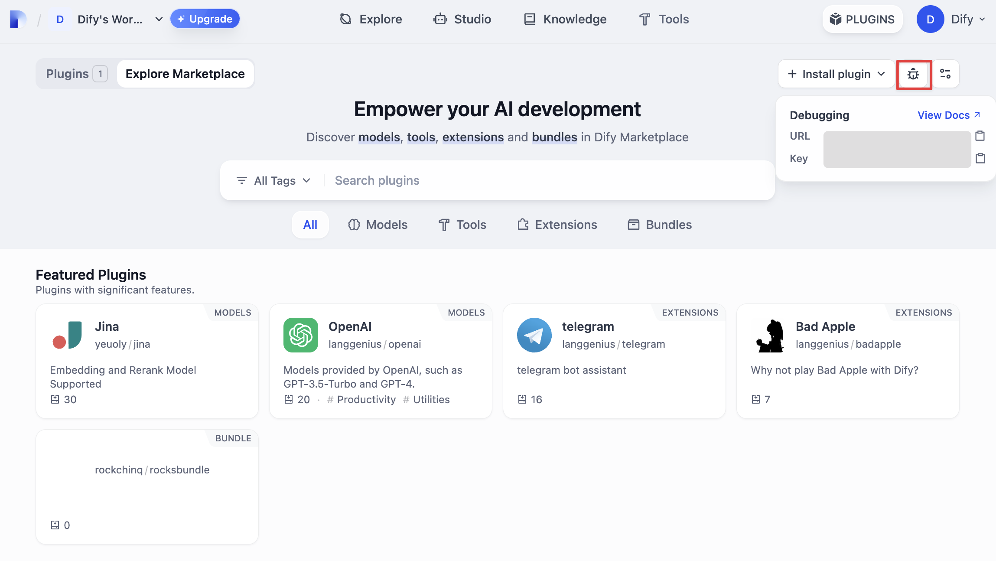Click the telegram plugin logo
Screen dimensions: 996x561
534,335
